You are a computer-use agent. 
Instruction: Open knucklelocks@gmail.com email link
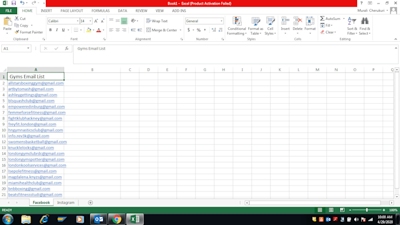pos(31,148)
